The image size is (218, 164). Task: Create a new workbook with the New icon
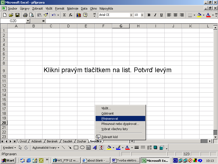coord(5,15)
